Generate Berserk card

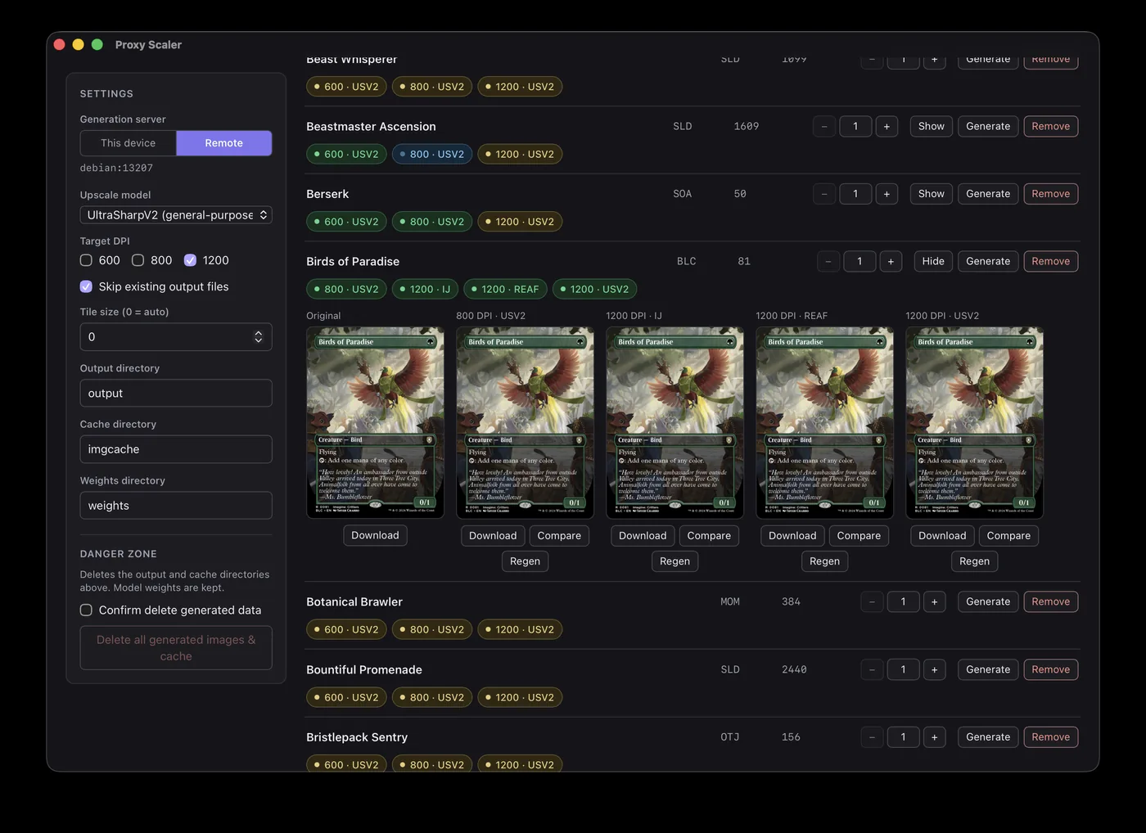[x=988, y=194]
